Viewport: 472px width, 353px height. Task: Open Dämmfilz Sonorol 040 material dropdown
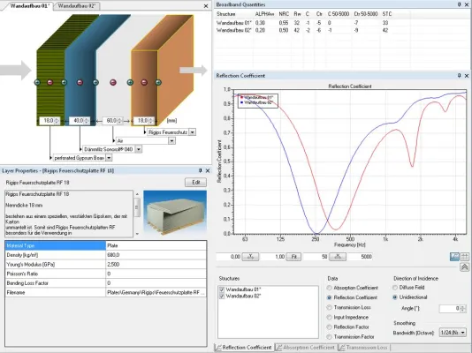point(139,149)
